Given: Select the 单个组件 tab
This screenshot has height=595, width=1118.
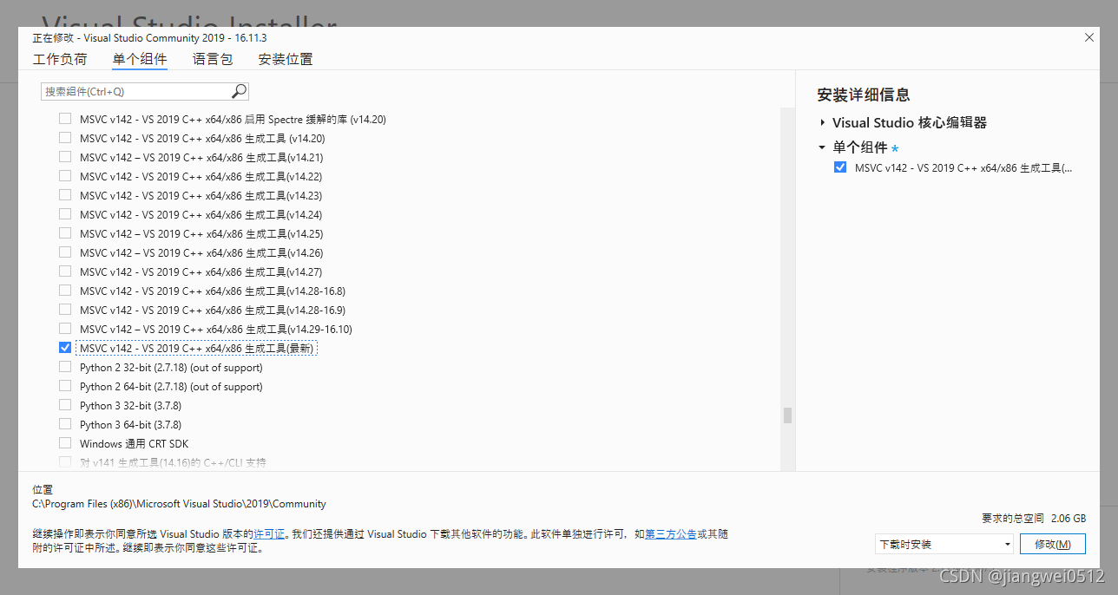Looking at the screenshot, I should (140, 59).
